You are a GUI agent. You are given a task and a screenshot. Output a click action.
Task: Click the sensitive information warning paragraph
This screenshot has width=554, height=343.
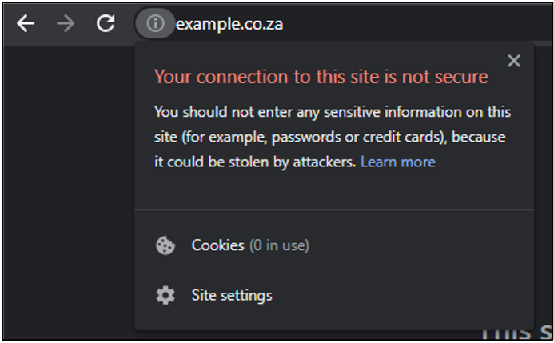[x=333, y=137]
